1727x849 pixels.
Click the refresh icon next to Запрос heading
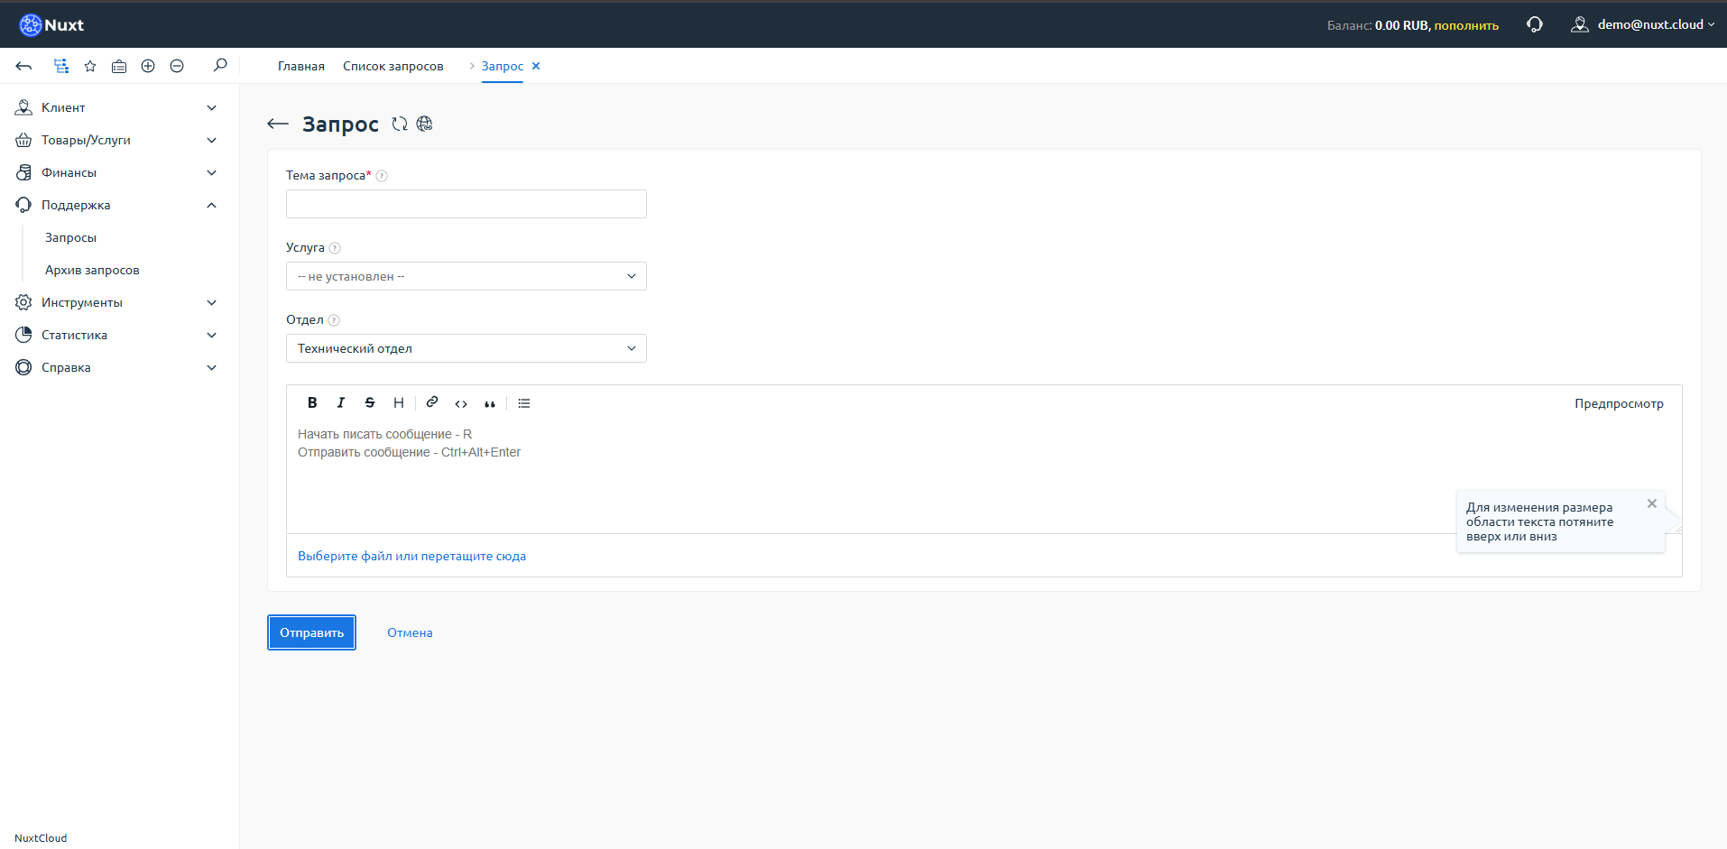click(400, 124)
